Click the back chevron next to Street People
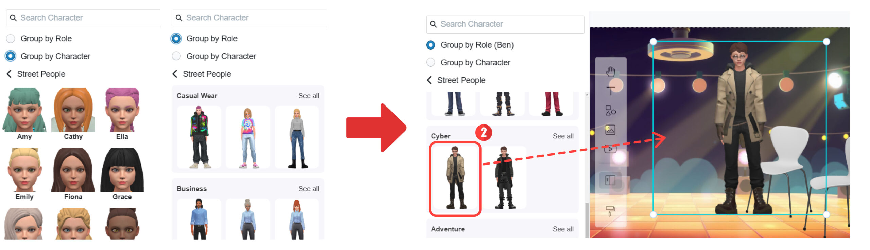Image resolution: width=870 pixels, height=250 pixels. click(10, 74)
